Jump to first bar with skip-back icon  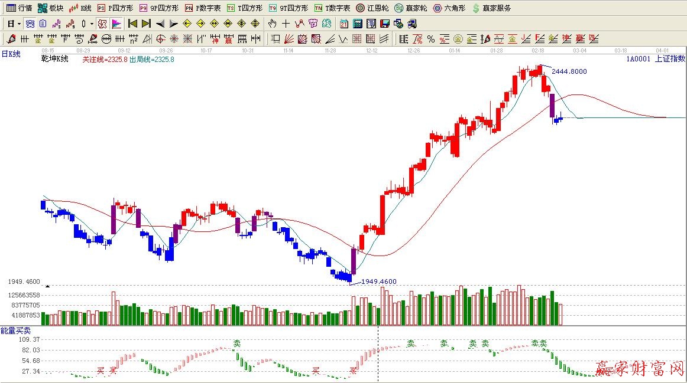click(x=133, y=24)
